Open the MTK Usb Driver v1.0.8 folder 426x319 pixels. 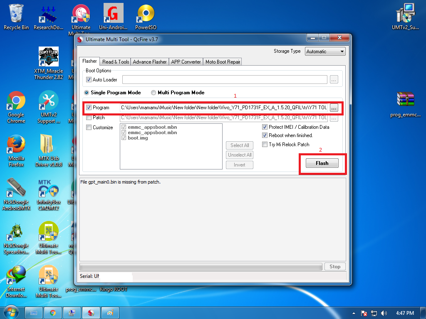pos(48,150)
